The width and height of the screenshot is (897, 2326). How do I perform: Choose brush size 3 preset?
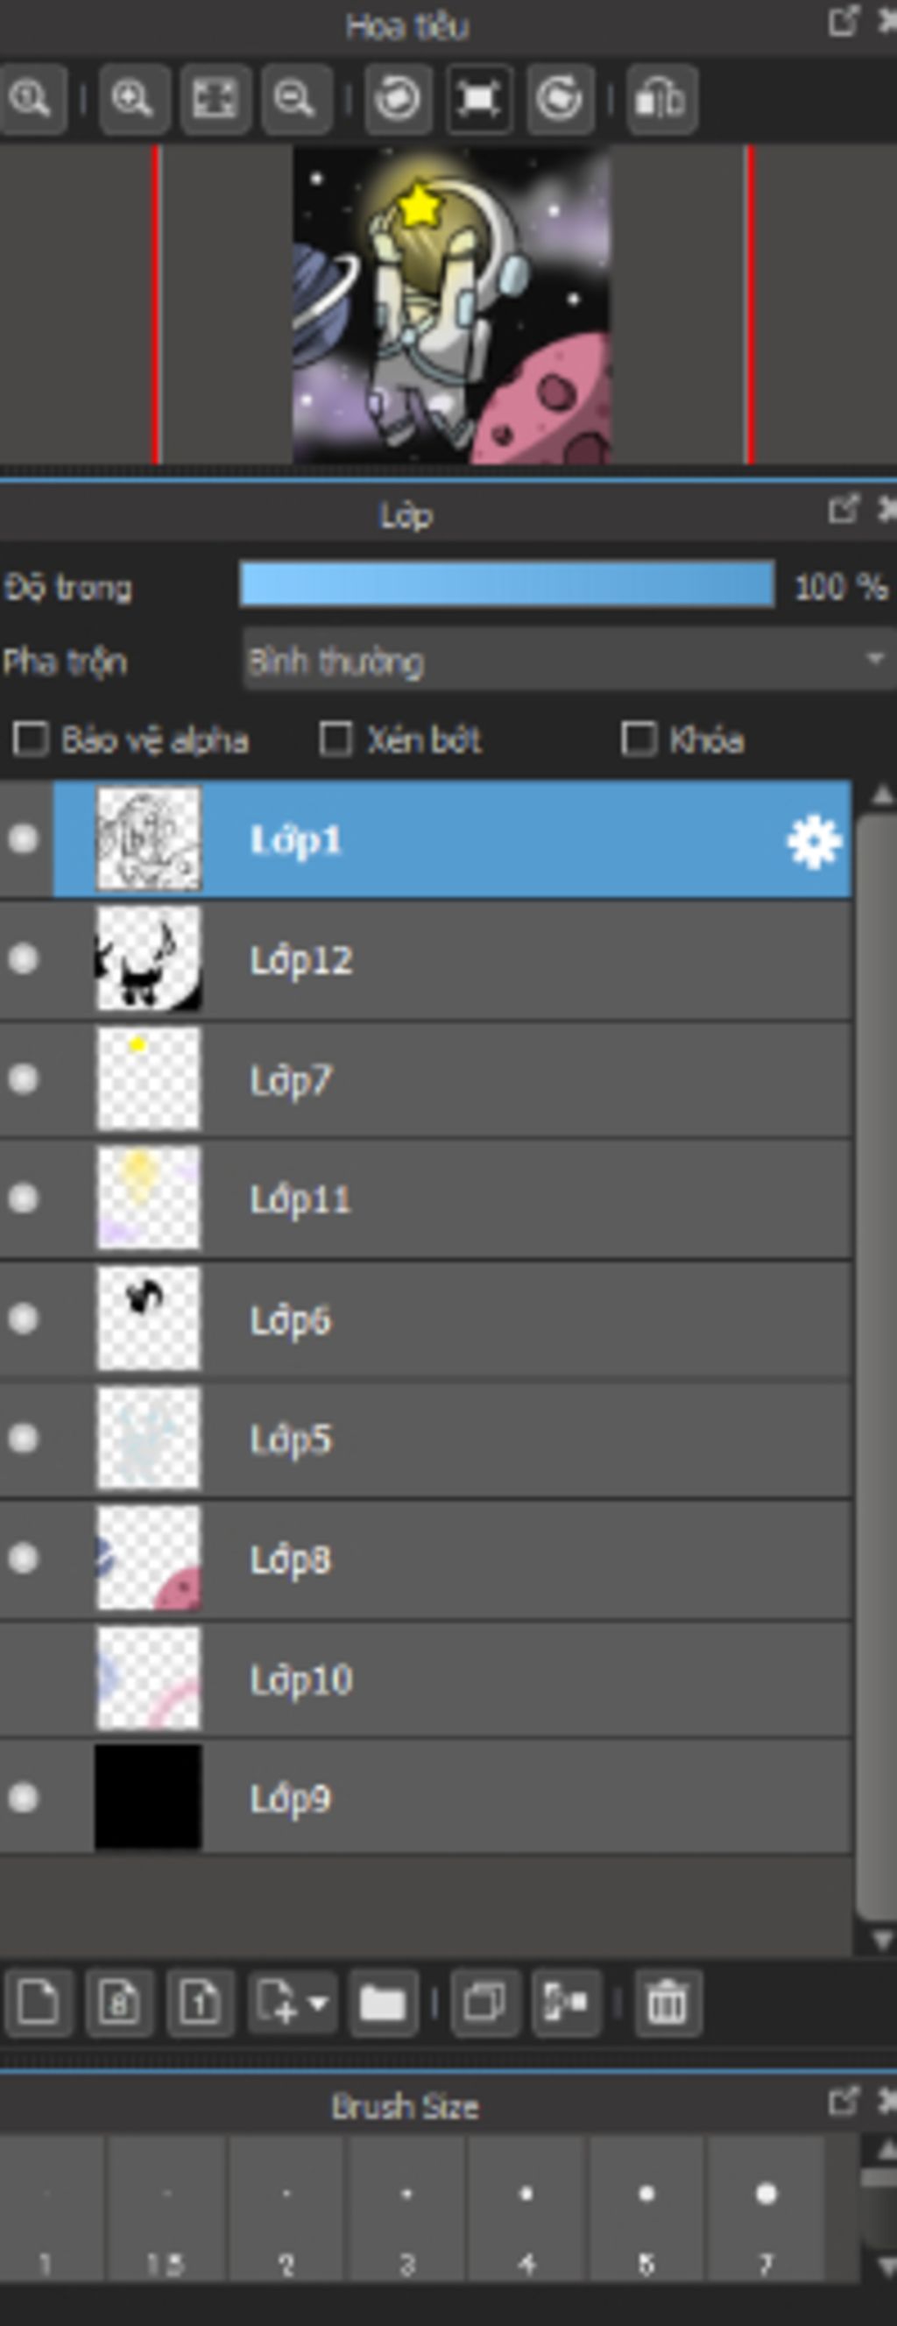[x=406, y=2205]
